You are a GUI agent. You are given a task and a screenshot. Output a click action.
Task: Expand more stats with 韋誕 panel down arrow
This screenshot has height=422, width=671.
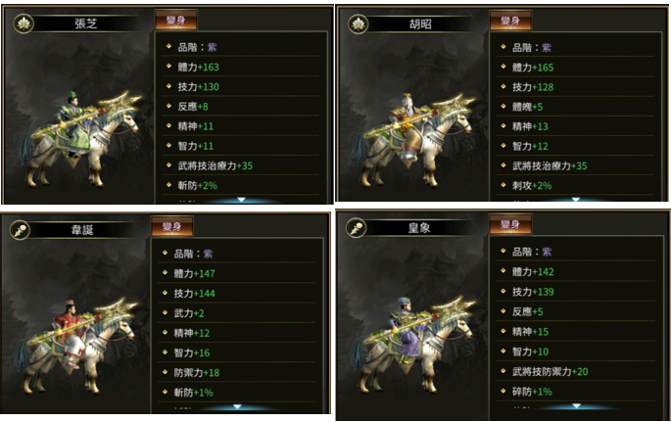click(x=237, y=406)
